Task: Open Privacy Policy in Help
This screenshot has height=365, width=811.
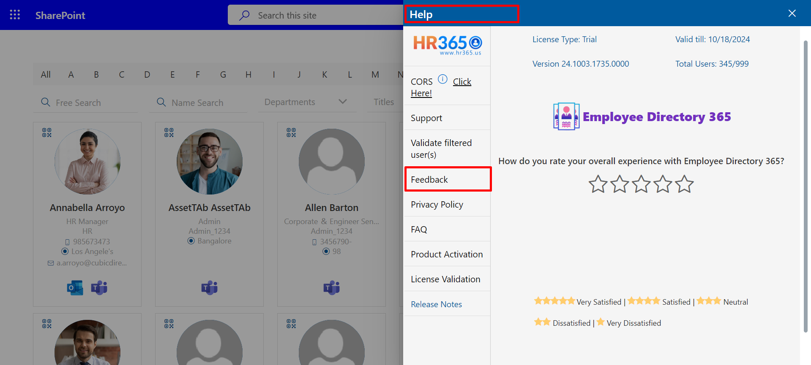Action: pos(447,204)
